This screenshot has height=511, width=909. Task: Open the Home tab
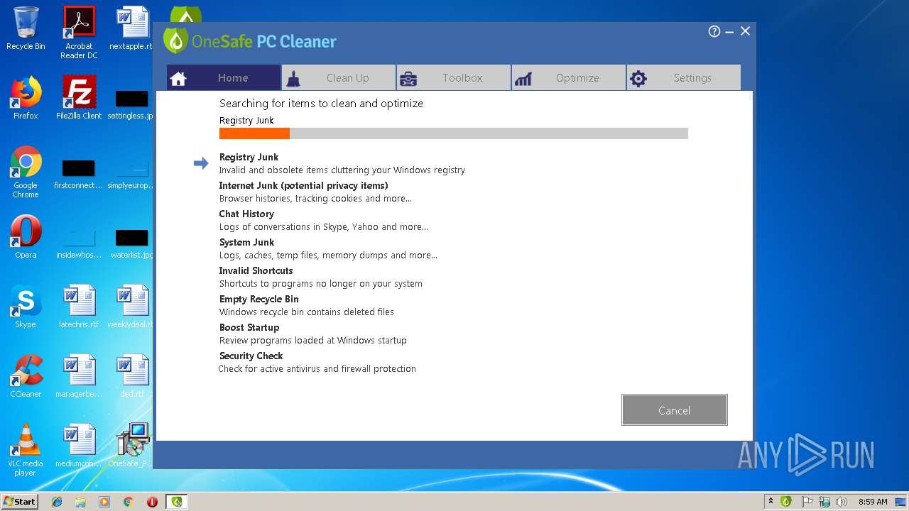(224, 78)
